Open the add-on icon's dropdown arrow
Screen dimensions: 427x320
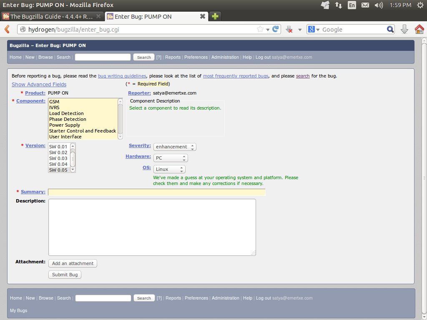[300, 30]
